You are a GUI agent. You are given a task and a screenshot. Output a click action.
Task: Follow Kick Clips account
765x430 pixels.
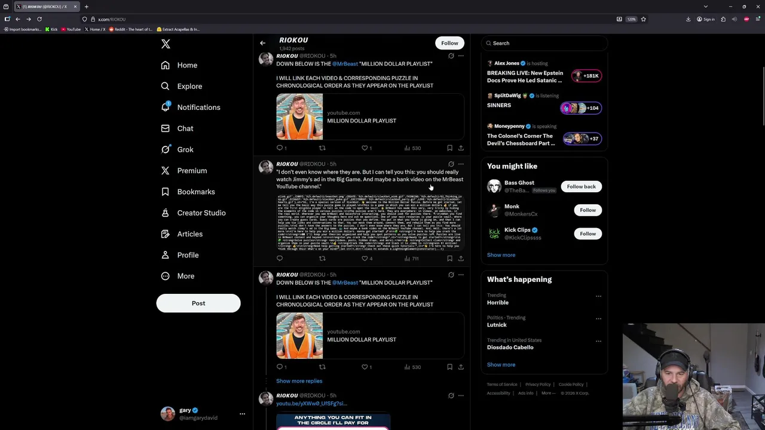[587, 234]
